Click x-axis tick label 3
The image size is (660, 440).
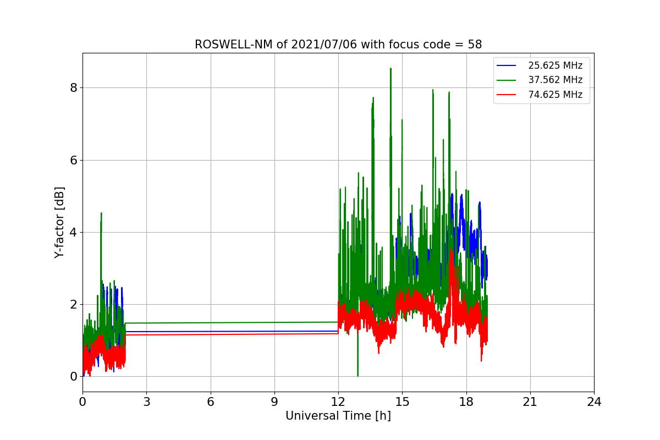pyautogui.click(x=146, y=402)
